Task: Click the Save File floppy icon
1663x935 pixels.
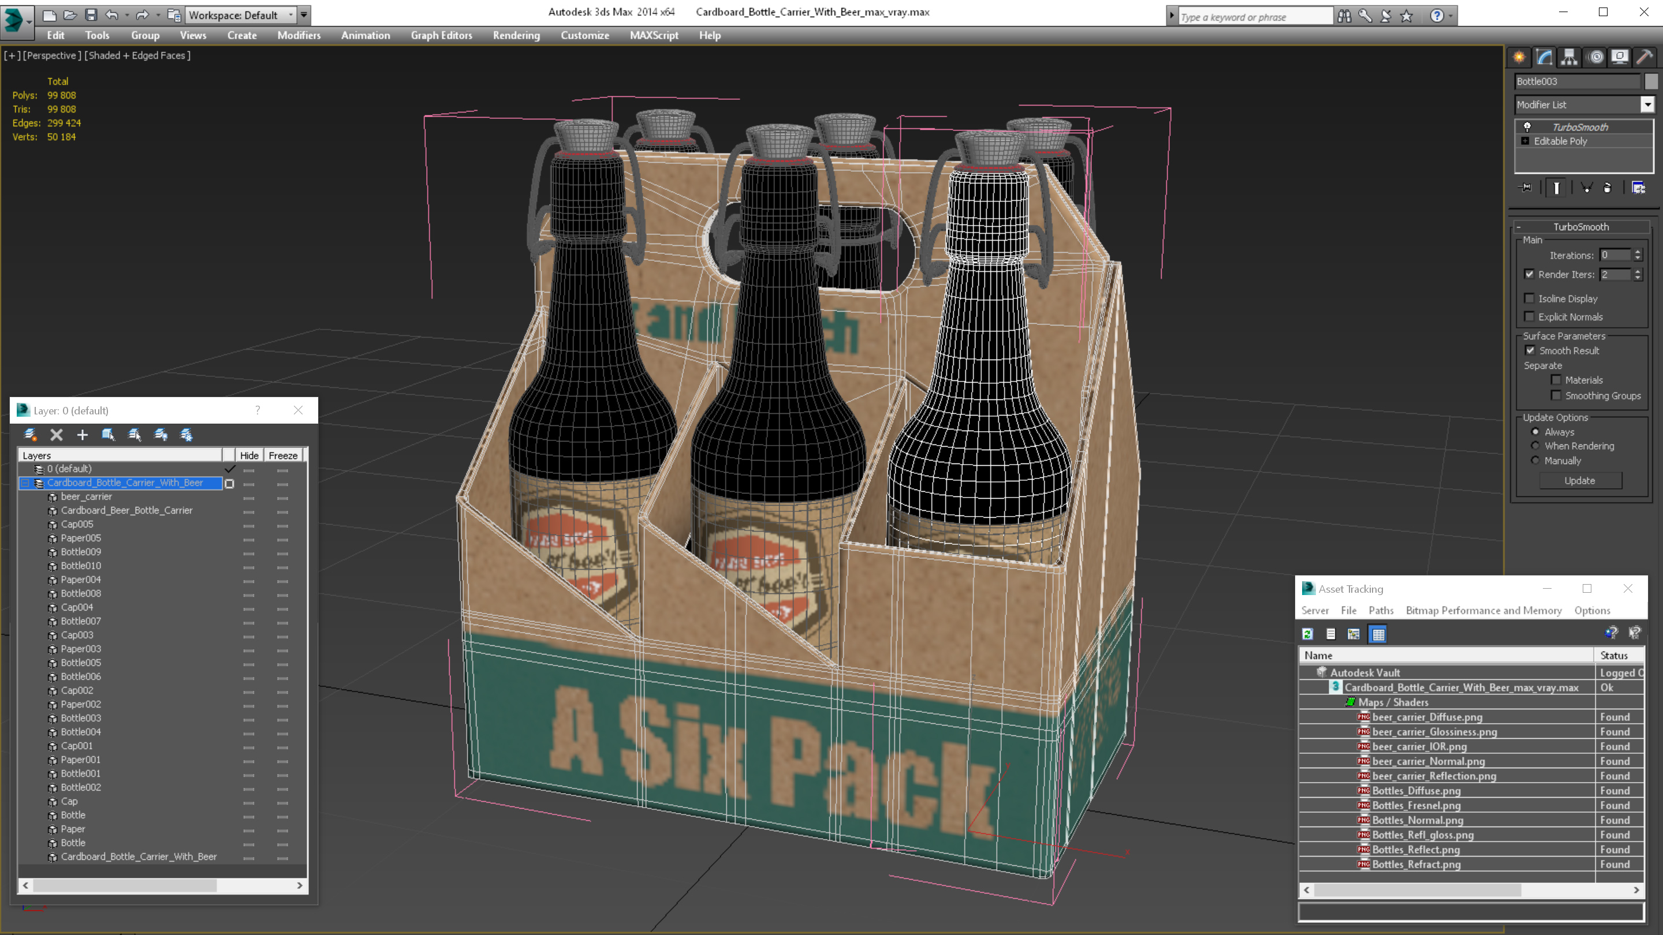Action: (91, 15)
